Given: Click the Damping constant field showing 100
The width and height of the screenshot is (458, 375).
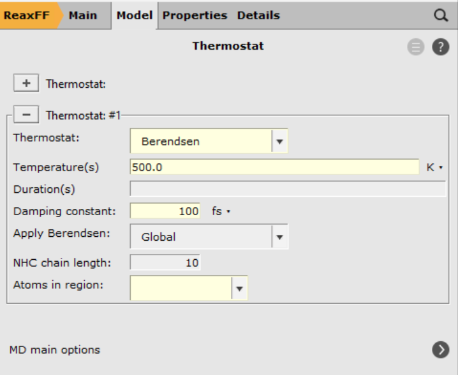Looking at the screenshot, I should click(165, 211).
